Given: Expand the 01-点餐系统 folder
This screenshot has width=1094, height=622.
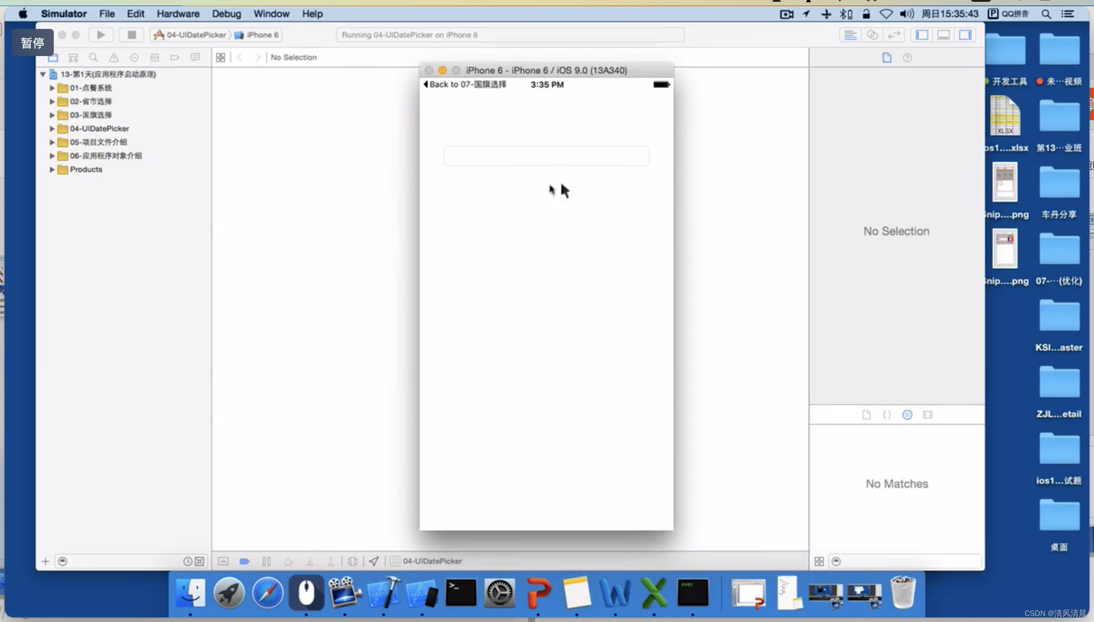Looking at the screenshot, I should point(52,87).
